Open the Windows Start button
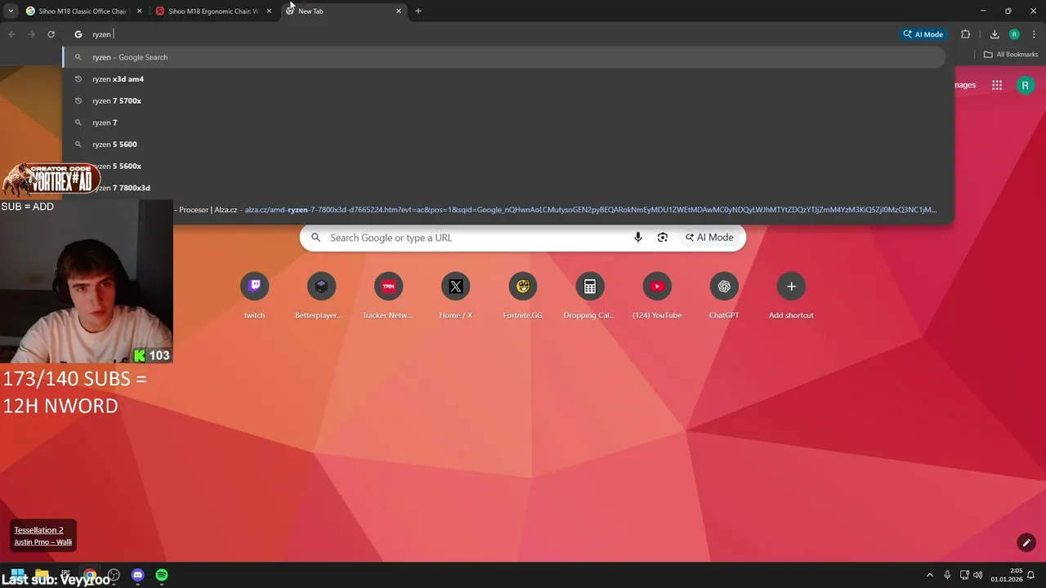1046x588 pixels. click(17, 575)
